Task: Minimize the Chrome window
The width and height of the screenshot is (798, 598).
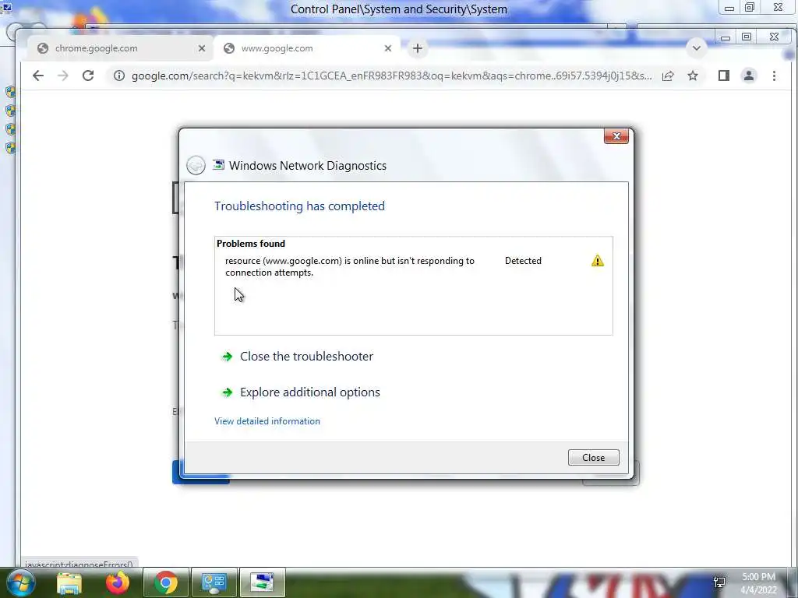Action: tap(726, 37)
